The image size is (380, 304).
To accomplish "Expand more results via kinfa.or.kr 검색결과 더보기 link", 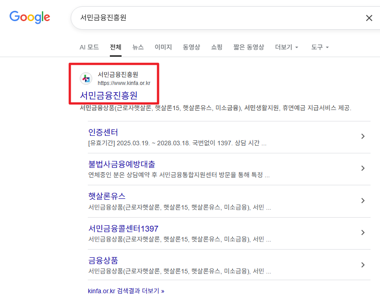I will (125, 291).
